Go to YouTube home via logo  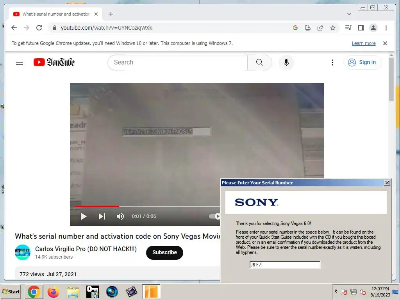point(54,62)
